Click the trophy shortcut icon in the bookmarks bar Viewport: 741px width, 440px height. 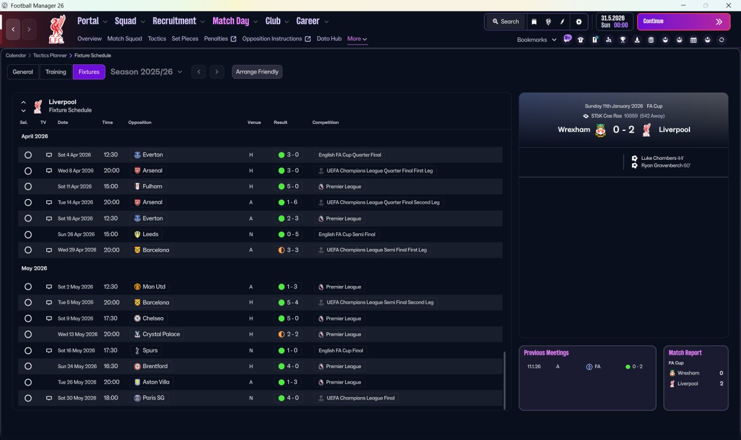[623, 40]
